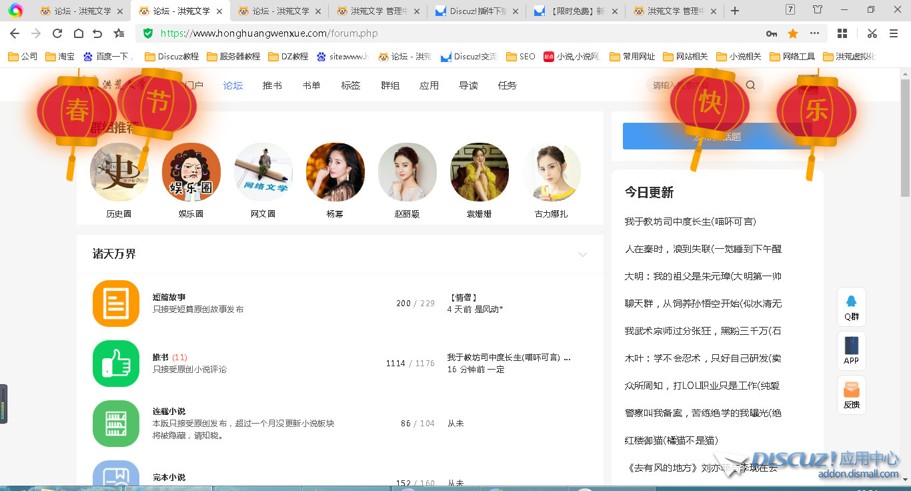Click the green 连载小说 forum icon

point(116,424)
